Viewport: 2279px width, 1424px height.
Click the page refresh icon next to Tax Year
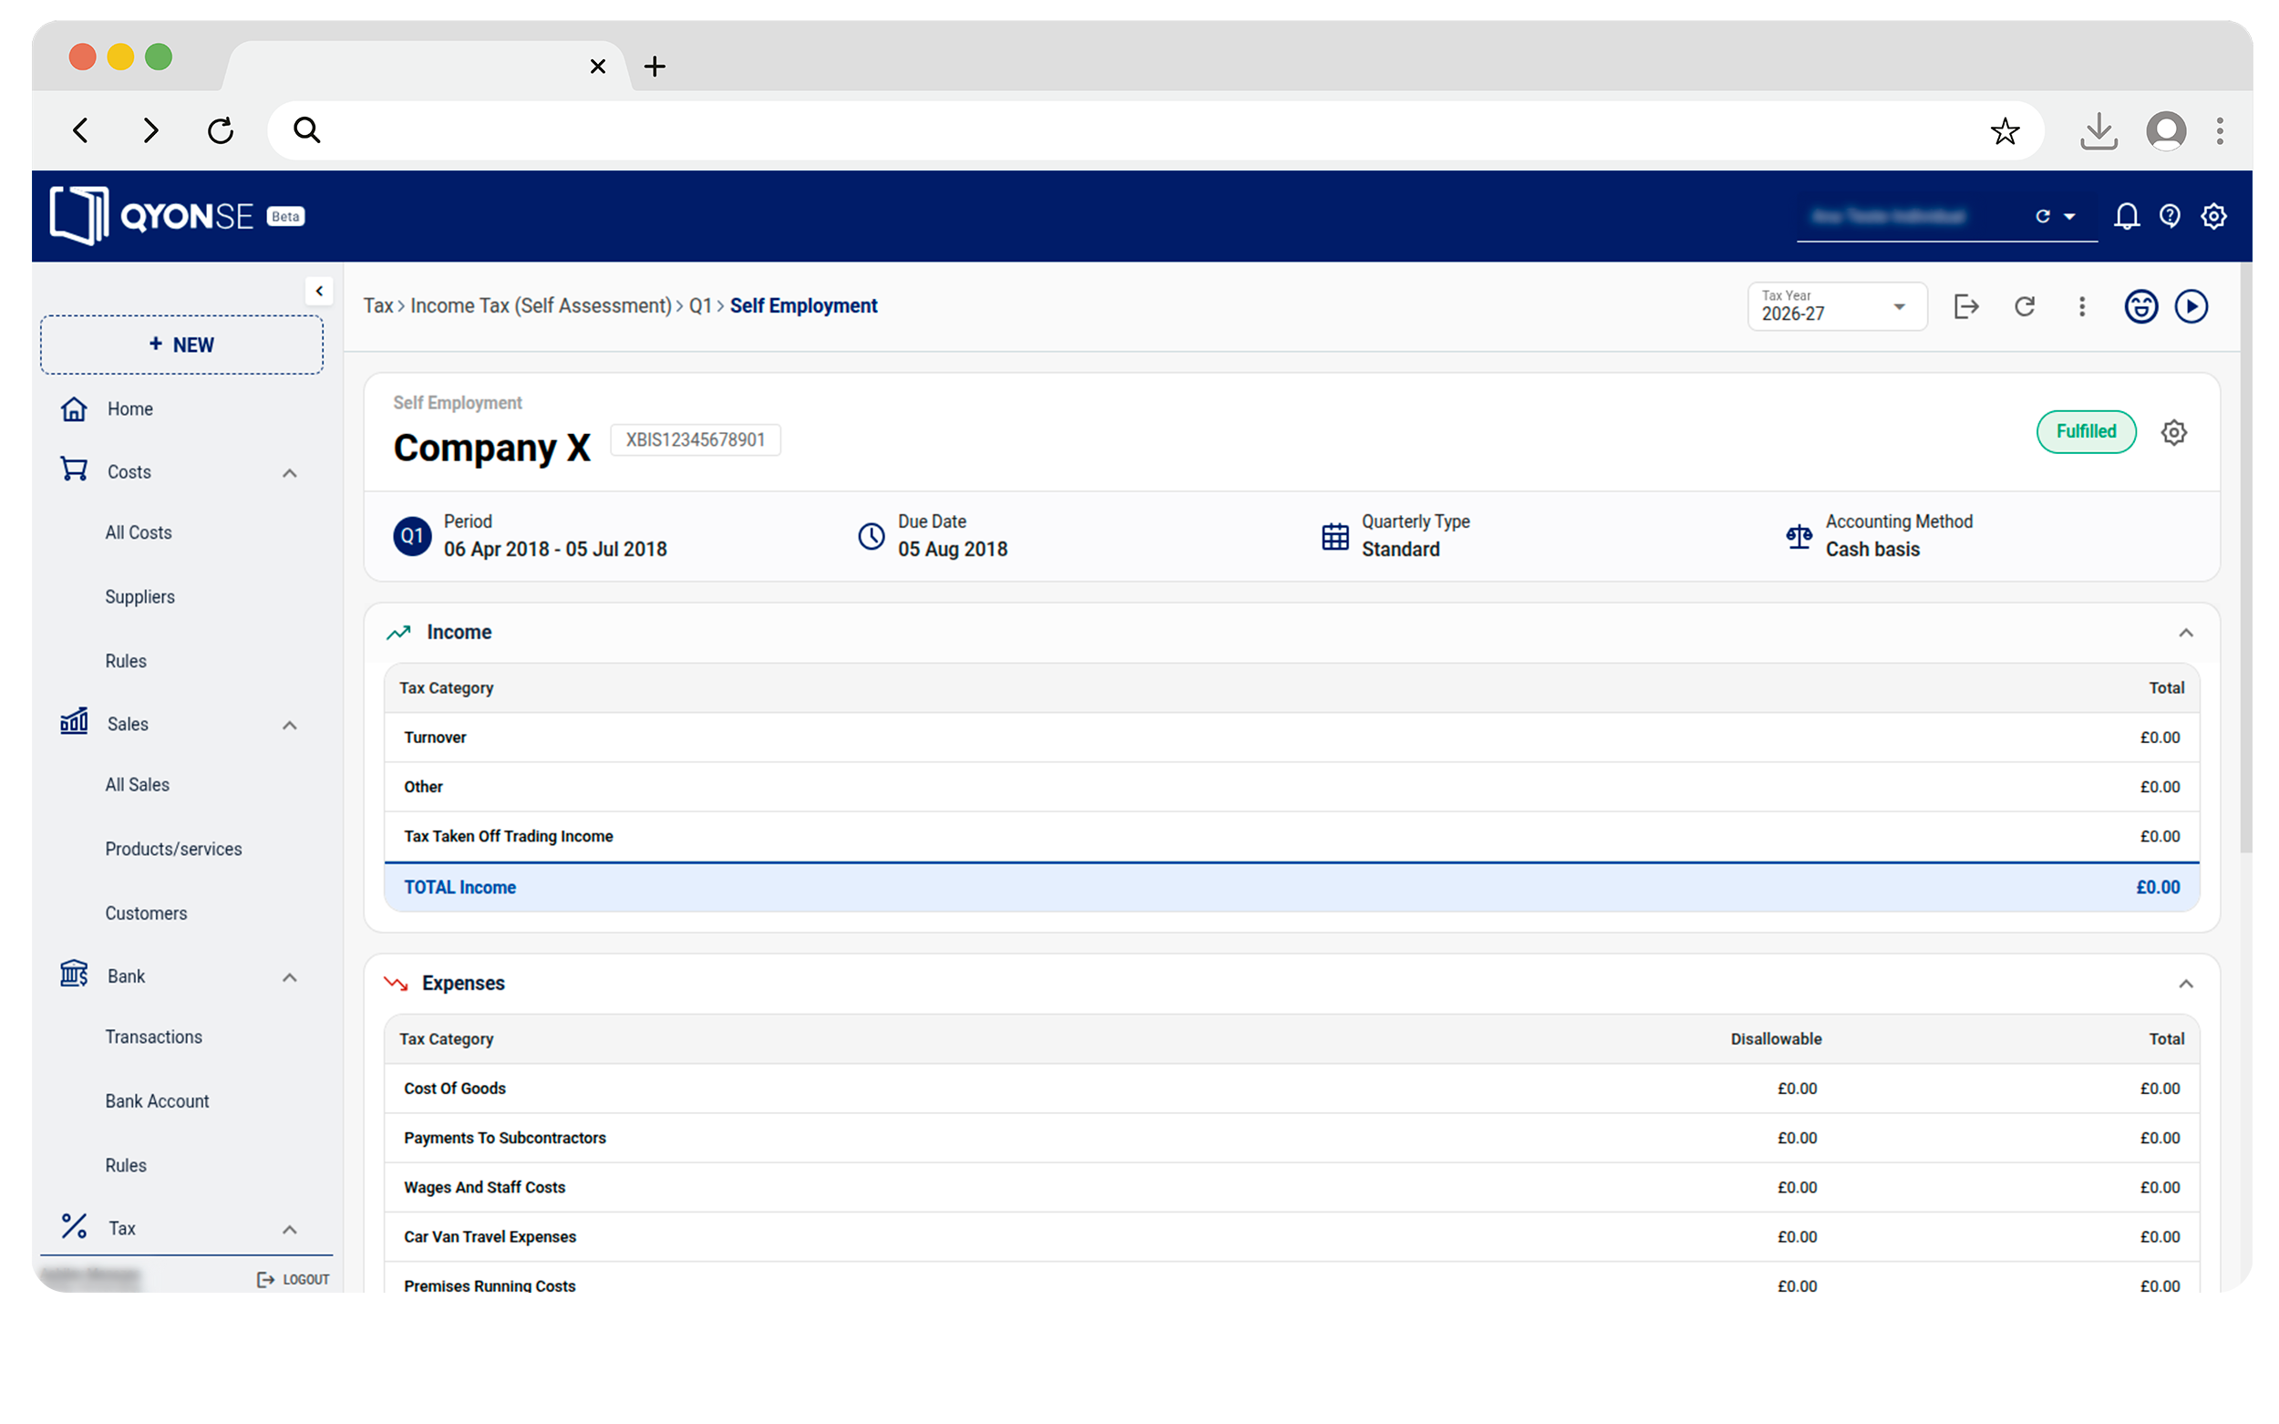(2025, 306)
